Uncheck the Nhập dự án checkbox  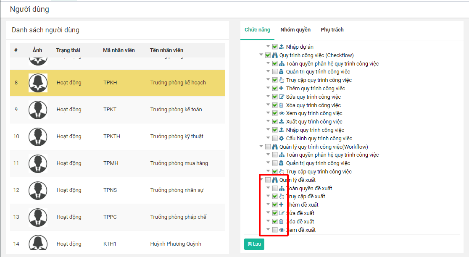[274, 47]
